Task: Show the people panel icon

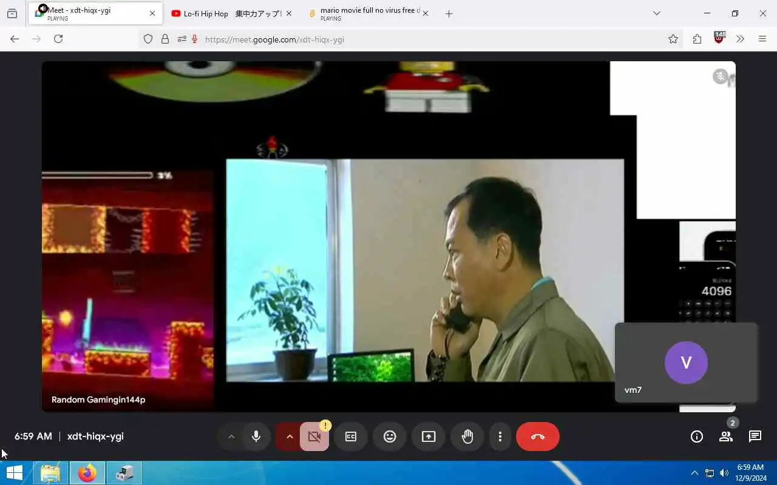Action: 726,436
